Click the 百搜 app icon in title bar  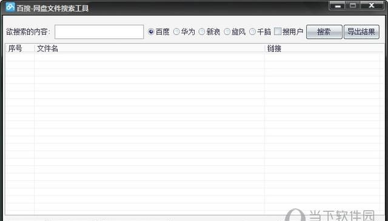(x=10, y=7)
